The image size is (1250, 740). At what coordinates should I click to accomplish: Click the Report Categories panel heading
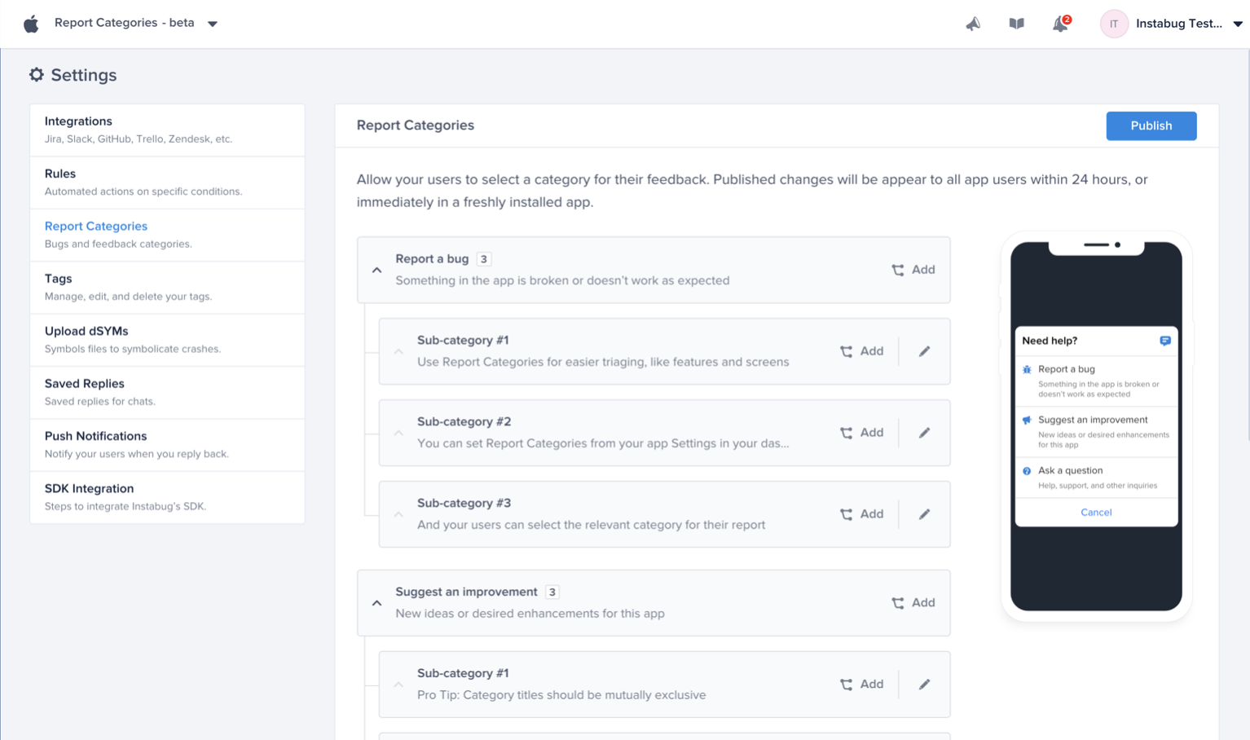(415, 126)
